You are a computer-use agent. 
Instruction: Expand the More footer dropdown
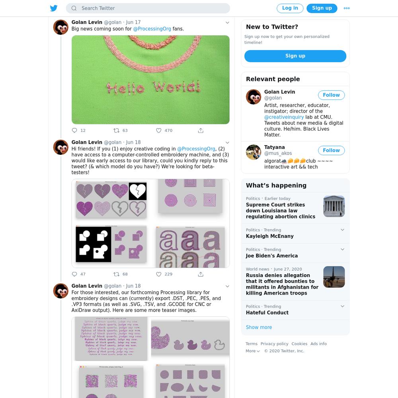[253, 351]
